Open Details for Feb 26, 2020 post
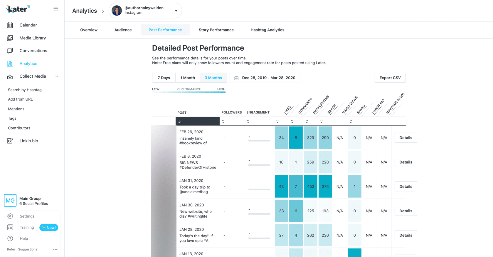The height and width of the screenshot is (257, 493). (x=406, y=138)
